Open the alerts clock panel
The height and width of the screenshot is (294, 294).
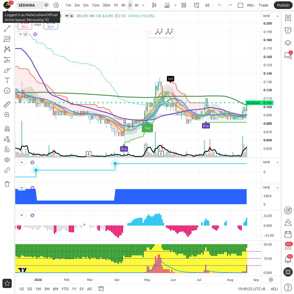point(288,30)
